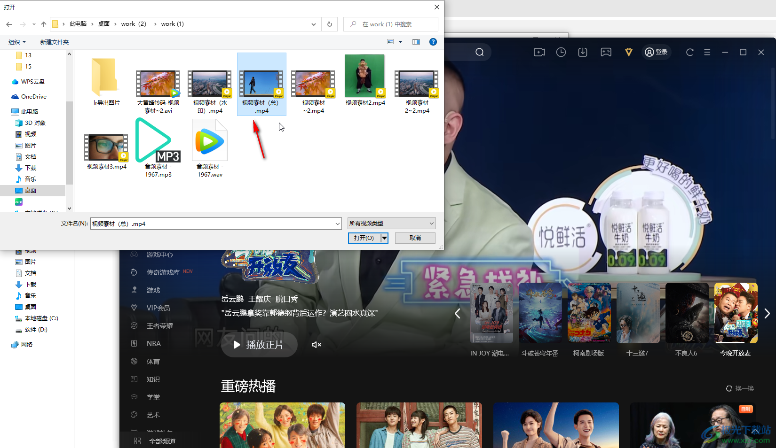Image resolution: width=776 pixels, height=448 pixels.
Task: Expand the address bar path dropdown
Action: pyautogui.click(x=314, y=24)
